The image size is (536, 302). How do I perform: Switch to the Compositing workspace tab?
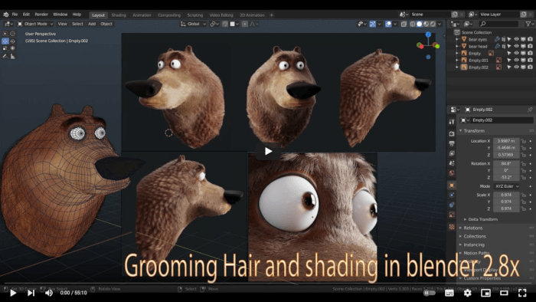169,15
